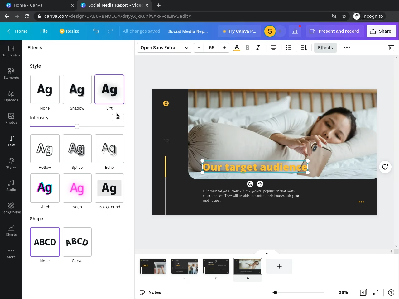This screenshot has width=399, height=299.
Task: Expand the more options ellipsis in toolbar
Action: [x=347, y=48]
